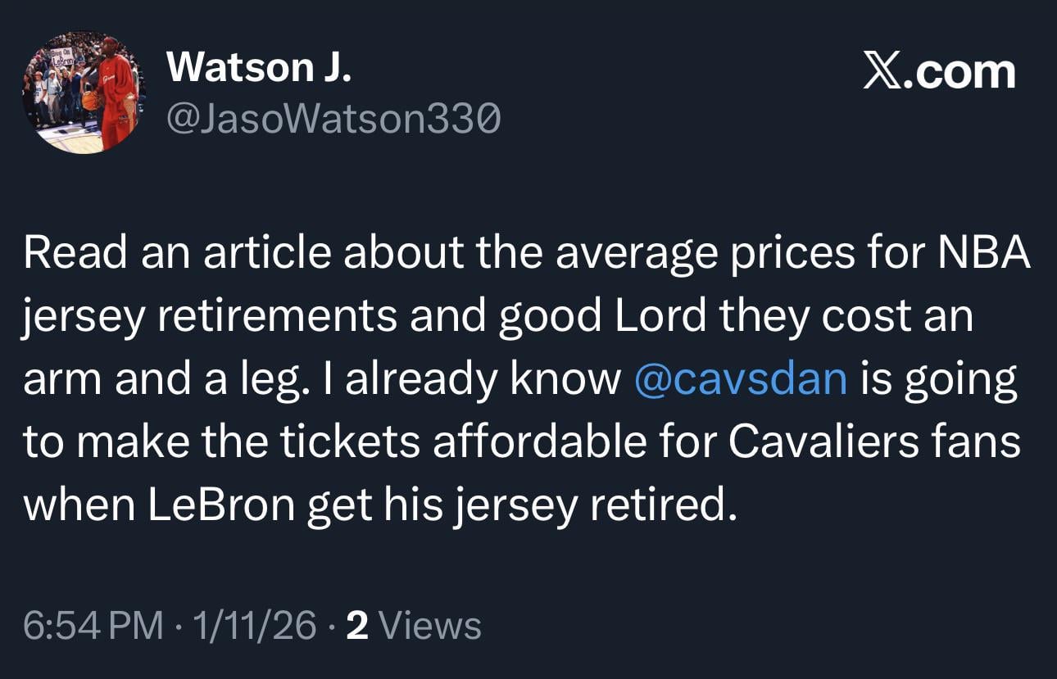
Task: Click the X.com logo
Action: (937, 70)
